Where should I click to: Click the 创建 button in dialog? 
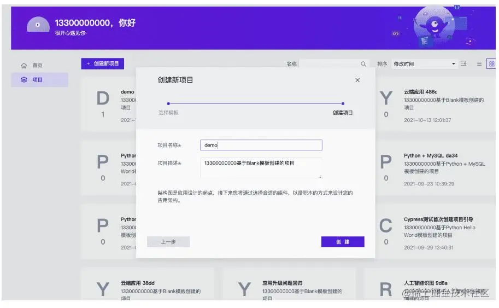pyautogui.click(x=343, y=242)
